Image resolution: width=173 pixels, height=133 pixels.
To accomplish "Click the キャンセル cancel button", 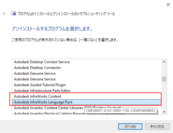I will point(157,127).
